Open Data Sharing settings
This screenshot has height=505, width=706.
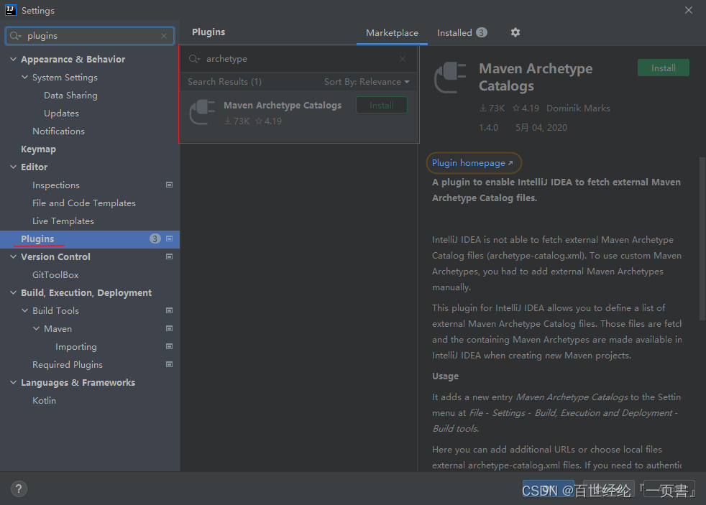[x=70, y=96]
